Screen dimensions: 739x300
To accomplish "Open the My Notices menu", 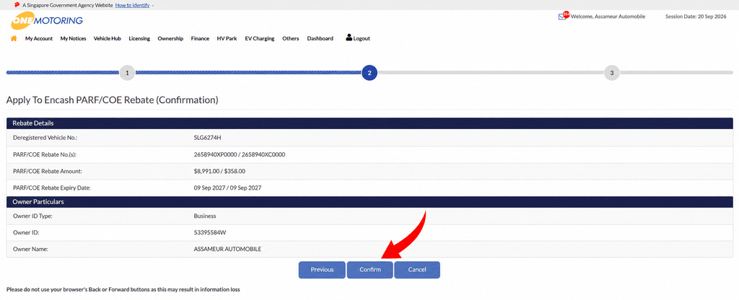I will coord(73,39).
